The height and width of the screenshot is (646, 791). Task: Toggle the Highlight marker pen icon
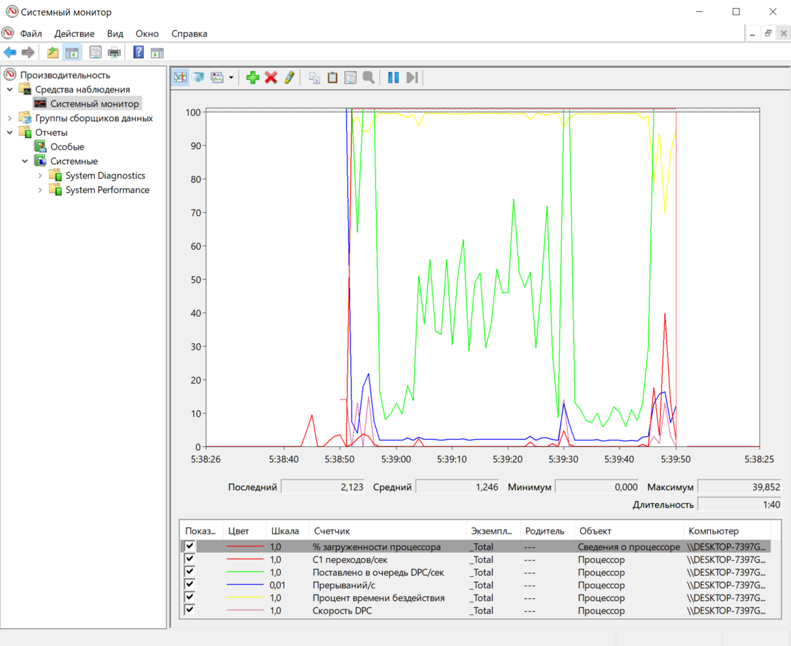click(290, 78)
